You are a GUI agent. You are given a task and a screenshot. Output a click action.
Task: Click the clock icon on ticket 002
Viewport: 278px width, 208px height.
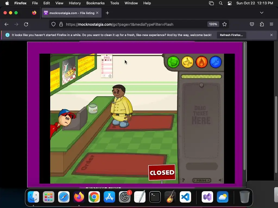tap(104, 76)
